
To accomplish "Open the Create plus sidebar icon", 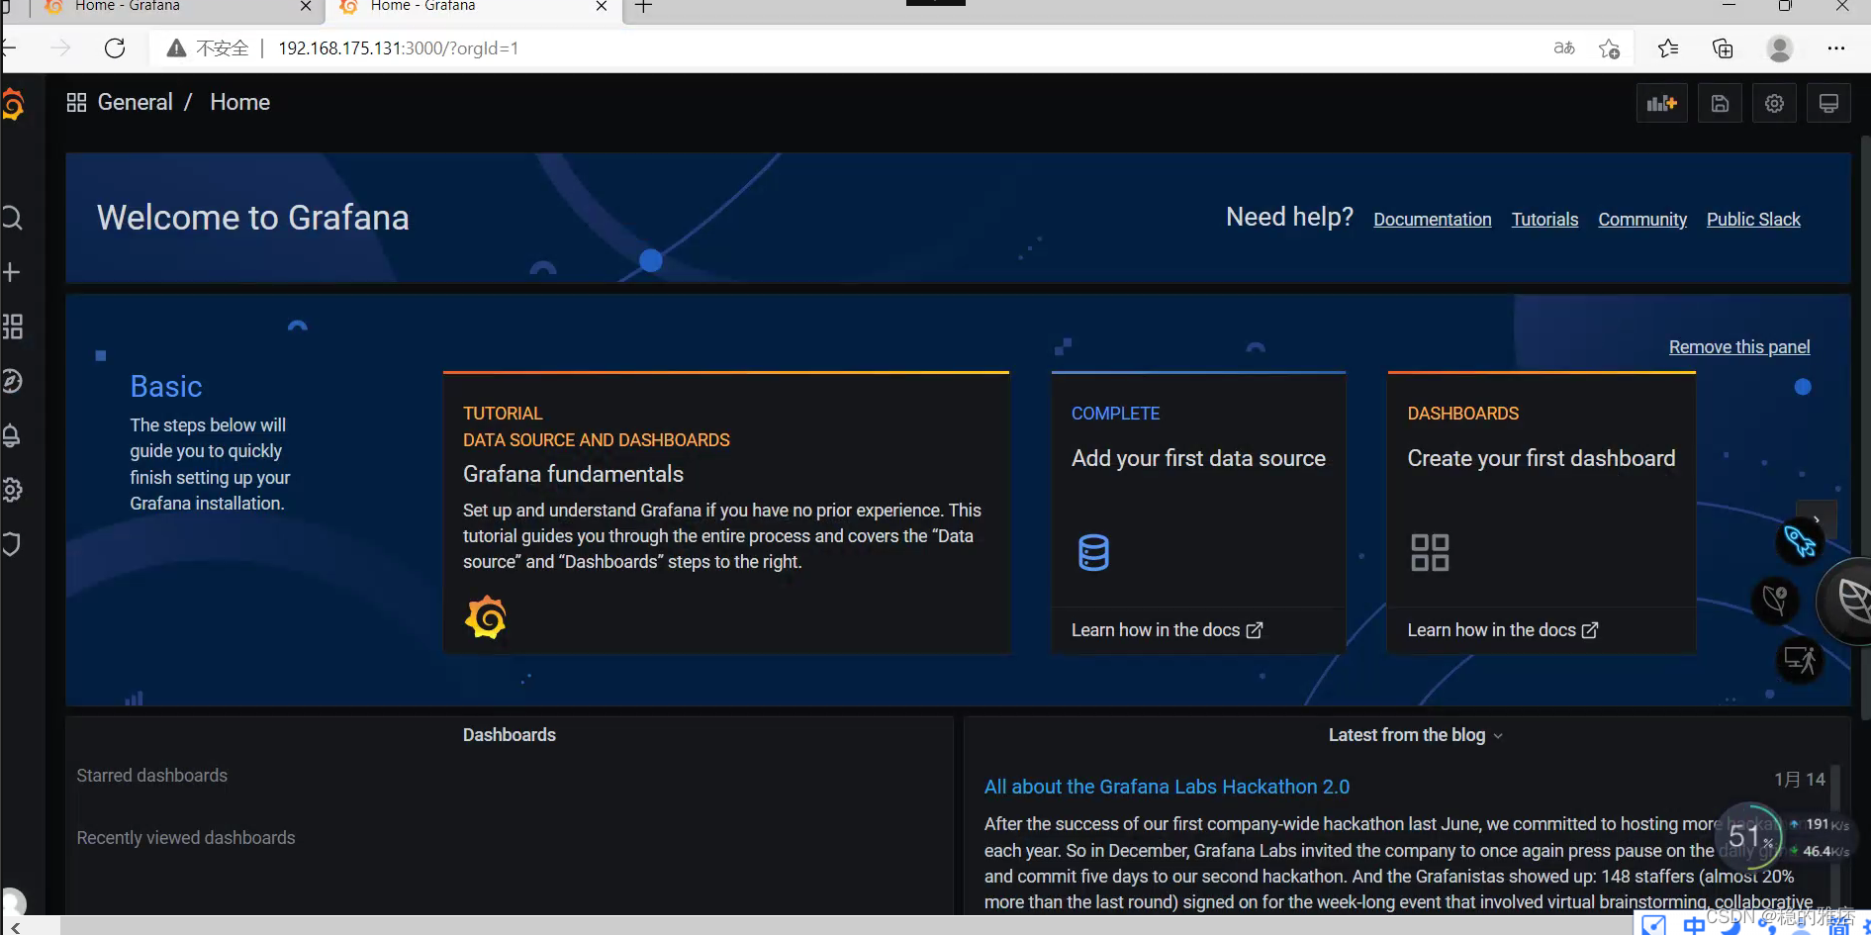I will (12, 272).
